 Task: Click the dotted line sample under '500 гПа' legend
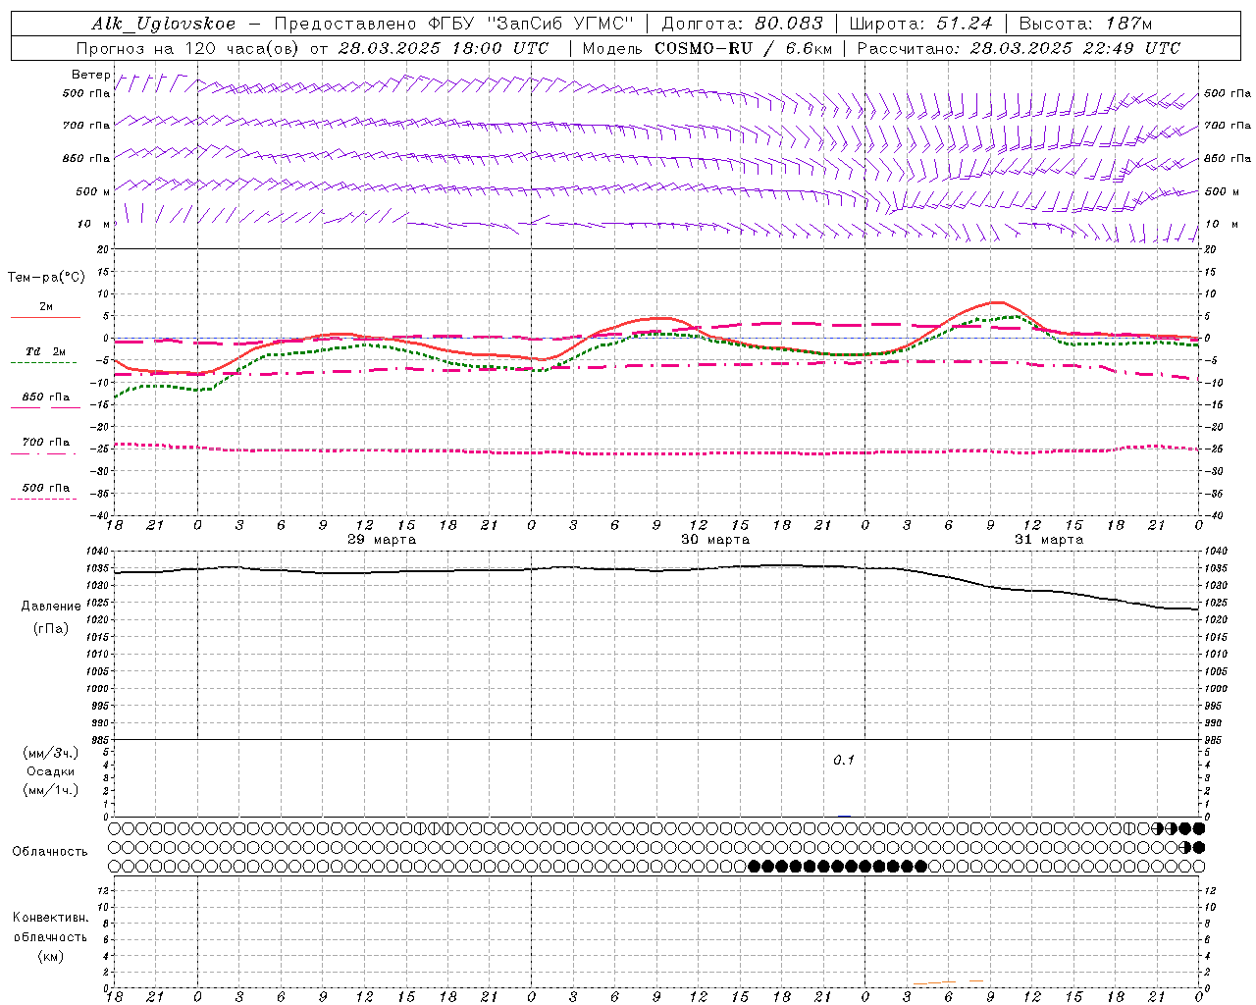[44, 500]
